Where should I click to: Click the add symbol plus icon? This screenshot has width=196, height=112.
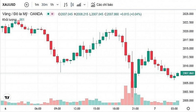pyautogui.click(x=26, y=5)
